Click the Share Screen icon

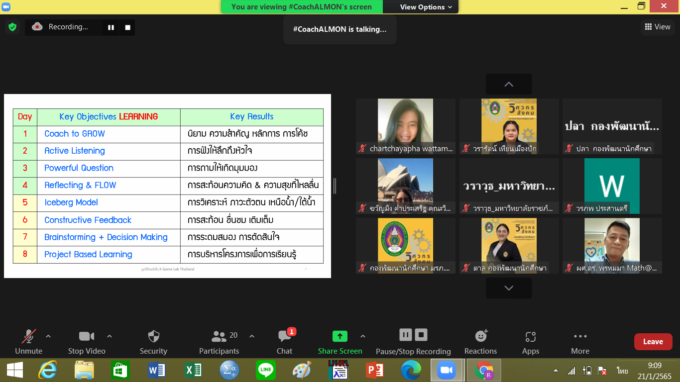tap(340, 336)
